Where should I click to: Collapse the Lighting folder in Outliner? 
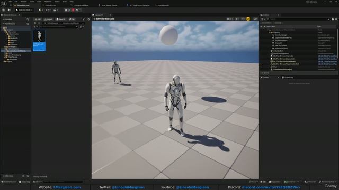click(x=270, y=33)
